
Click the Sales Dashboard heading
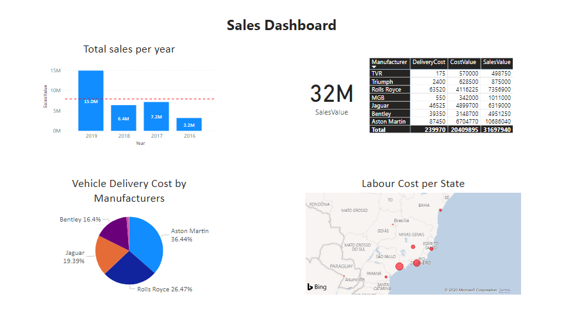pos(281,25)
